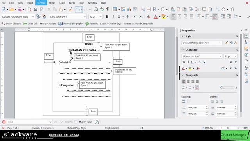This screenshot has width=250, height=141.
Task: Open the sidebar Page deck icon
Action: coord(246,61)
